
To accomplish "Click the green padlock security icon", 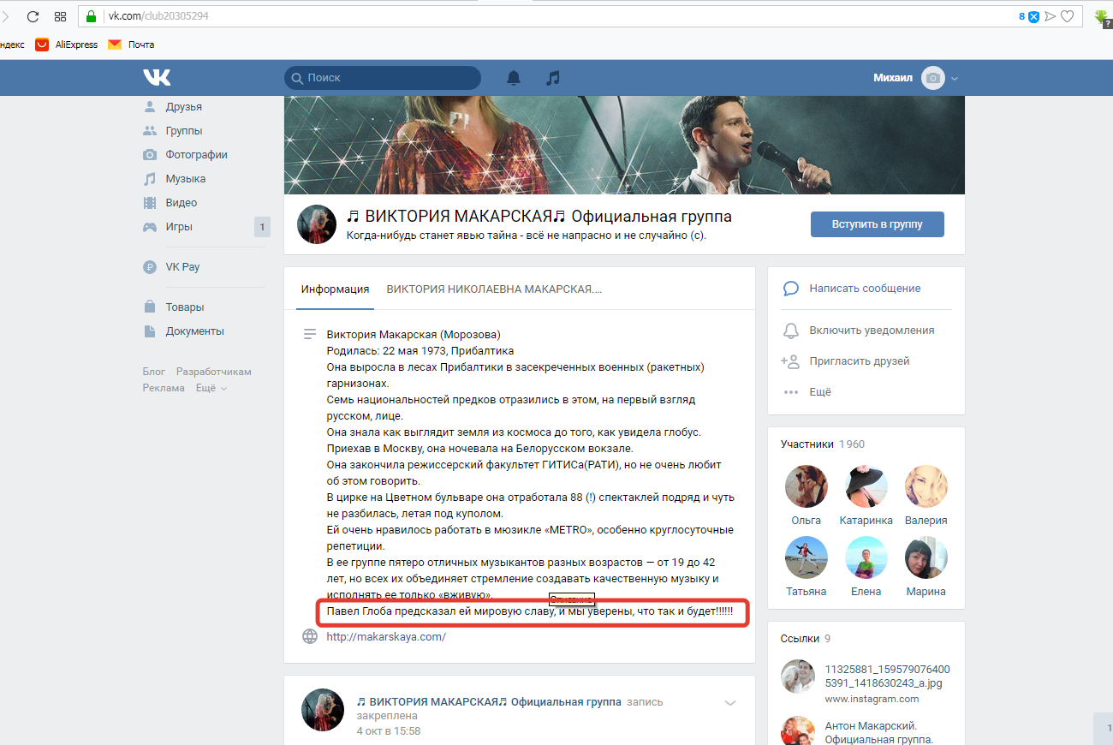I will pyautogui.click(x=92, y=16).
